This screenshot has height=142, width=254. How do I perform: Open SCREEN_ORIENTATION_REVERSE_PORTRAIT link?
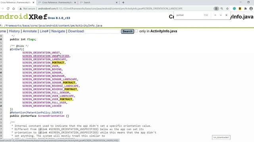click(50, 89)
